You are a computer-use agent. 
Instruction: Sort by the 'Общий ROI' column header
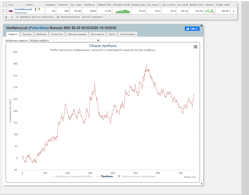105,5
